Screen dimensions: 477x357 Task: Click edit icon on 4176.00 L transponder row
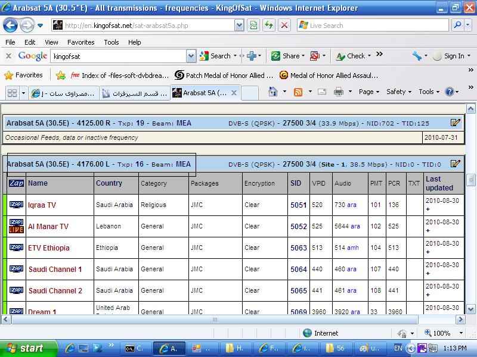(455, 164)
